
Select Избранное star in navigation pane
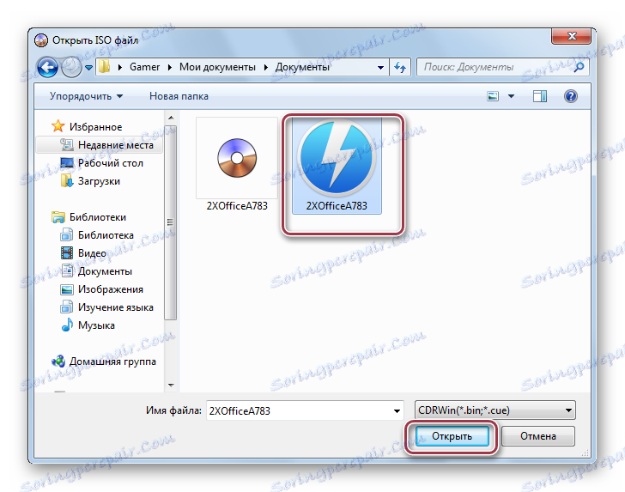coord(87,127)
